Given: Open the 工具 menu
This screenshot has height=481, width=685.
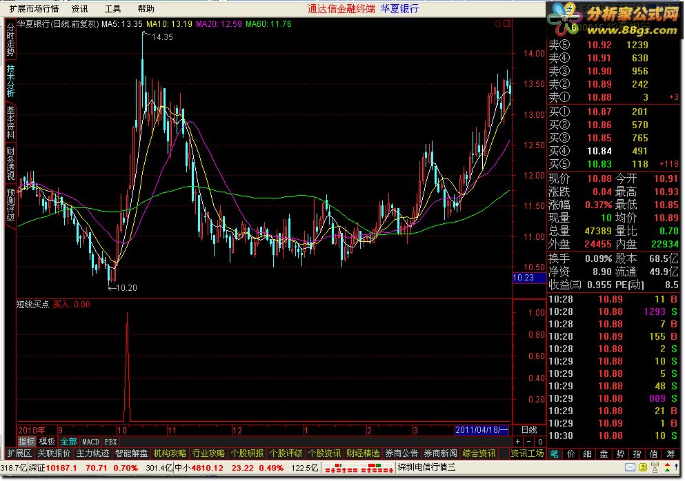Looking at the screenshot, I should [x=112, y=9].
